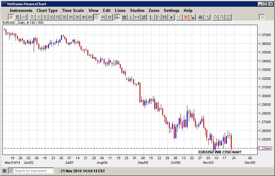Image resolution: width=275 pixels, height=176 pixels.
Task: Toggle the chart grid icon
Action: tap(124, 17)
